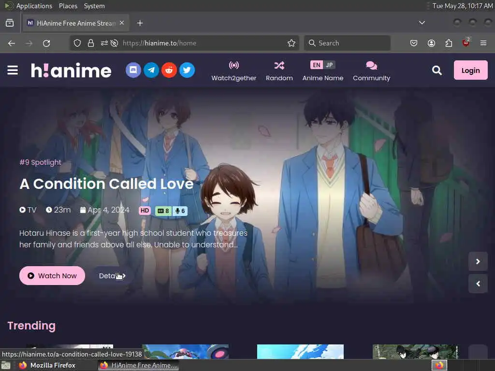Click the Trending section heading
This screenshot has height=371, width=495.
point(31,326)
